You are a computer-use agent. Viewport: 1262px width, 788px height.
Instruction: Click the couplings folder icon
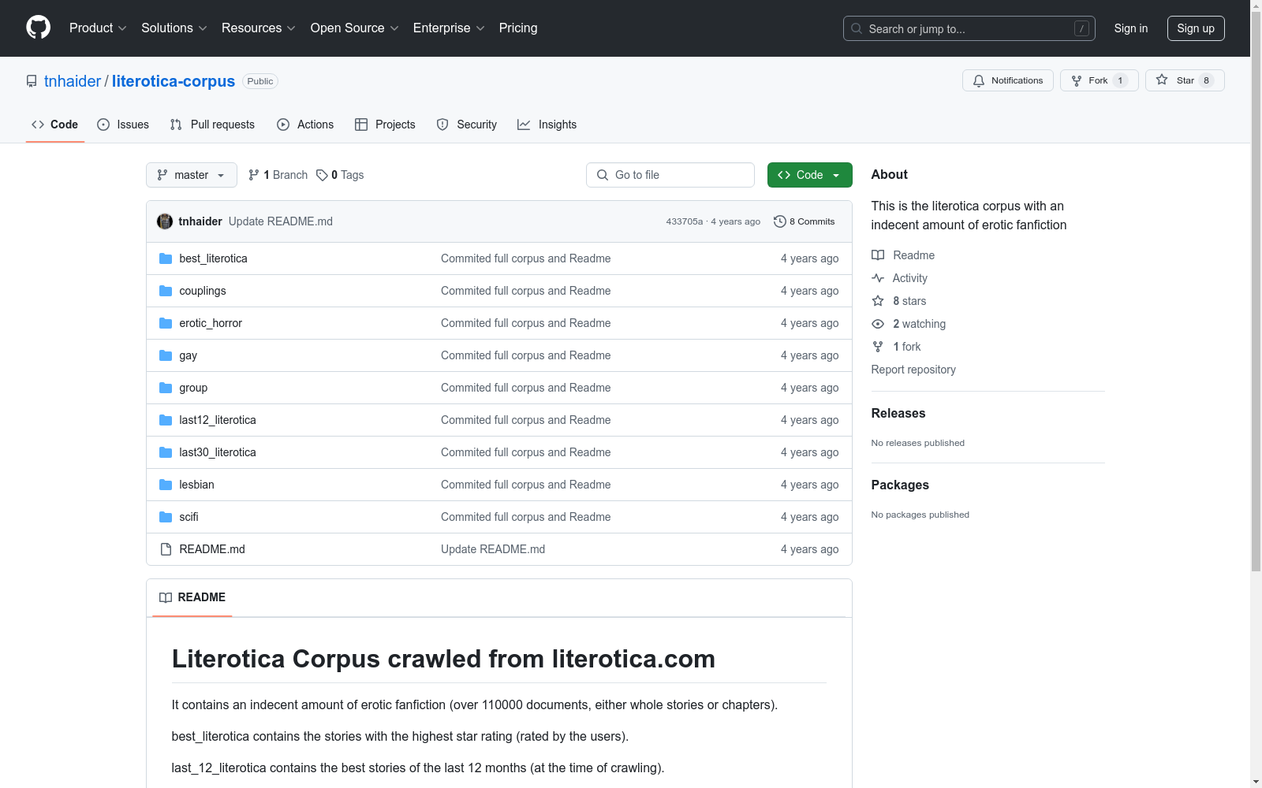point(166,291)
